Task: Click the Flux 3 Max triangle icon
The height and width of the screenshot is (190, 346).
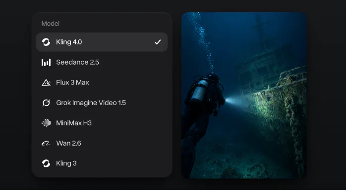Action: (46, 82)
